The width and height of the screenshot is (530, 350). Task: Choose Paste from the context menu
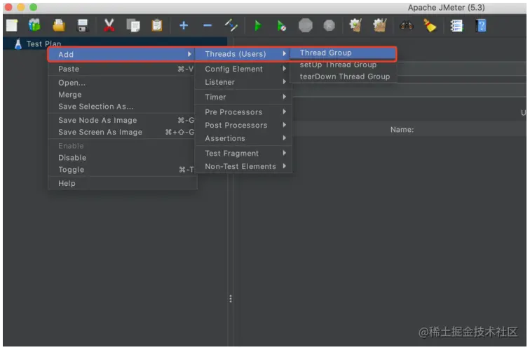[x=122, y=69]
